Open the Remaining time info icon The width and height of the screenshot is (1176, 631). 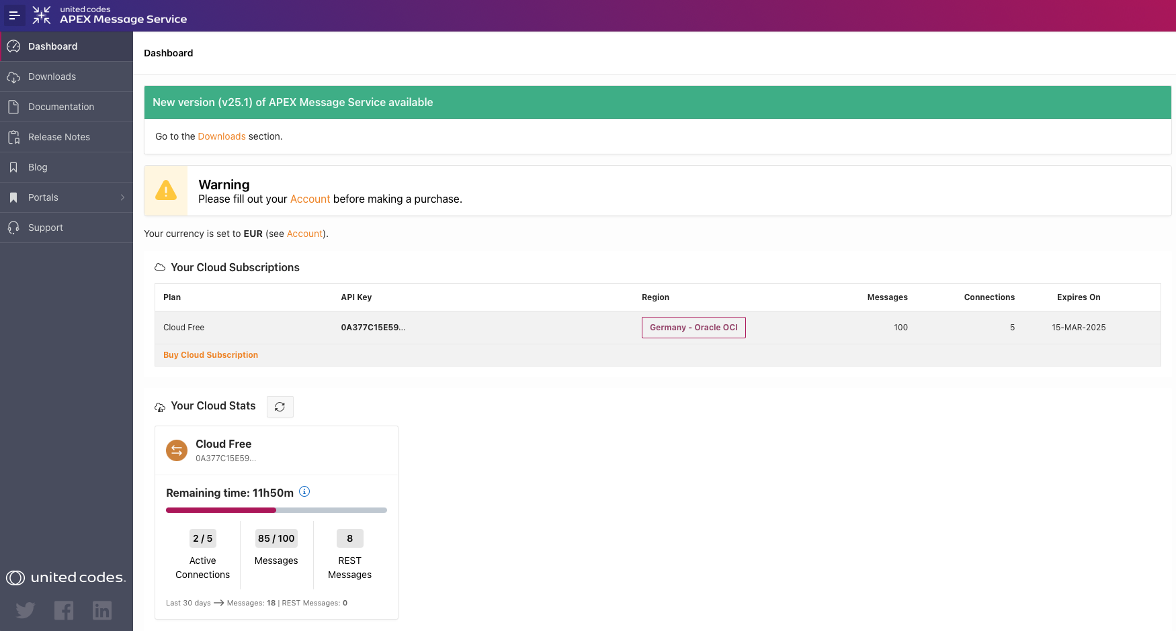[x=304, y=491]
